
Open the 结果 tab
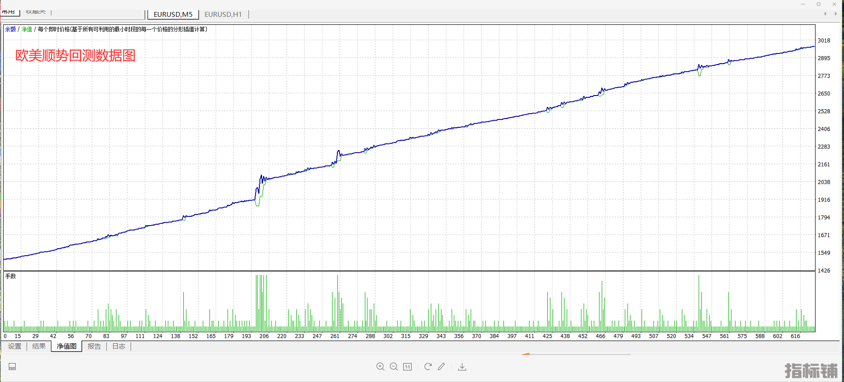tap(39, 346)
